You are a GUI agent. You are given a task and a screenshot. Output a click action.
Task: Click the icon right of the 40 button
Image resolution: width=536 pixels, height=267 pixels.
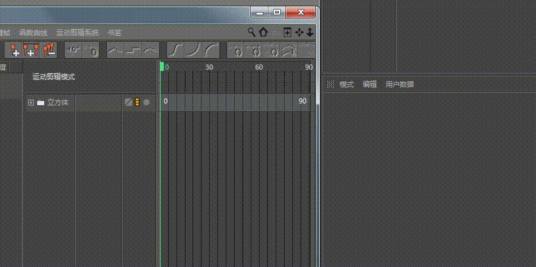pyautogui.click(x=91, y=50)
